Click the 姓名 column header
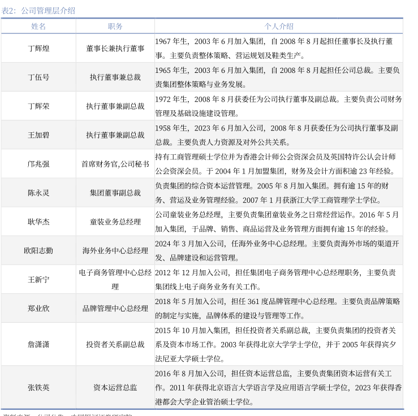418x416 pixels. pyautogui.click(x=38, y=26)
